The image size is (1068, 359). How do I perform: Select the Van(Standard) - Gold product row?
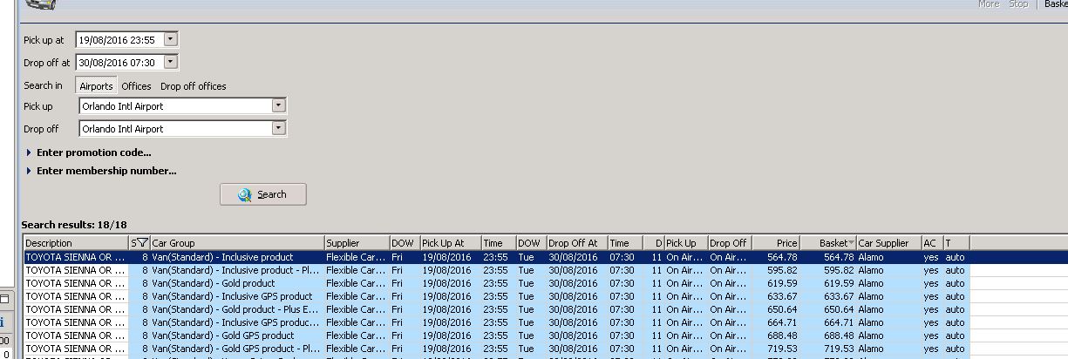496,283
